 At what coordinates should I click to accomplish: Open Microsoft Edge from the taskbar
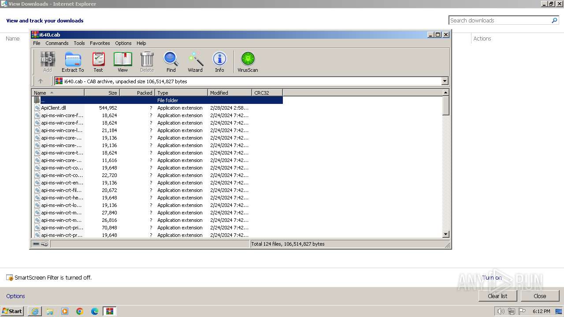(x=95, y=311)
